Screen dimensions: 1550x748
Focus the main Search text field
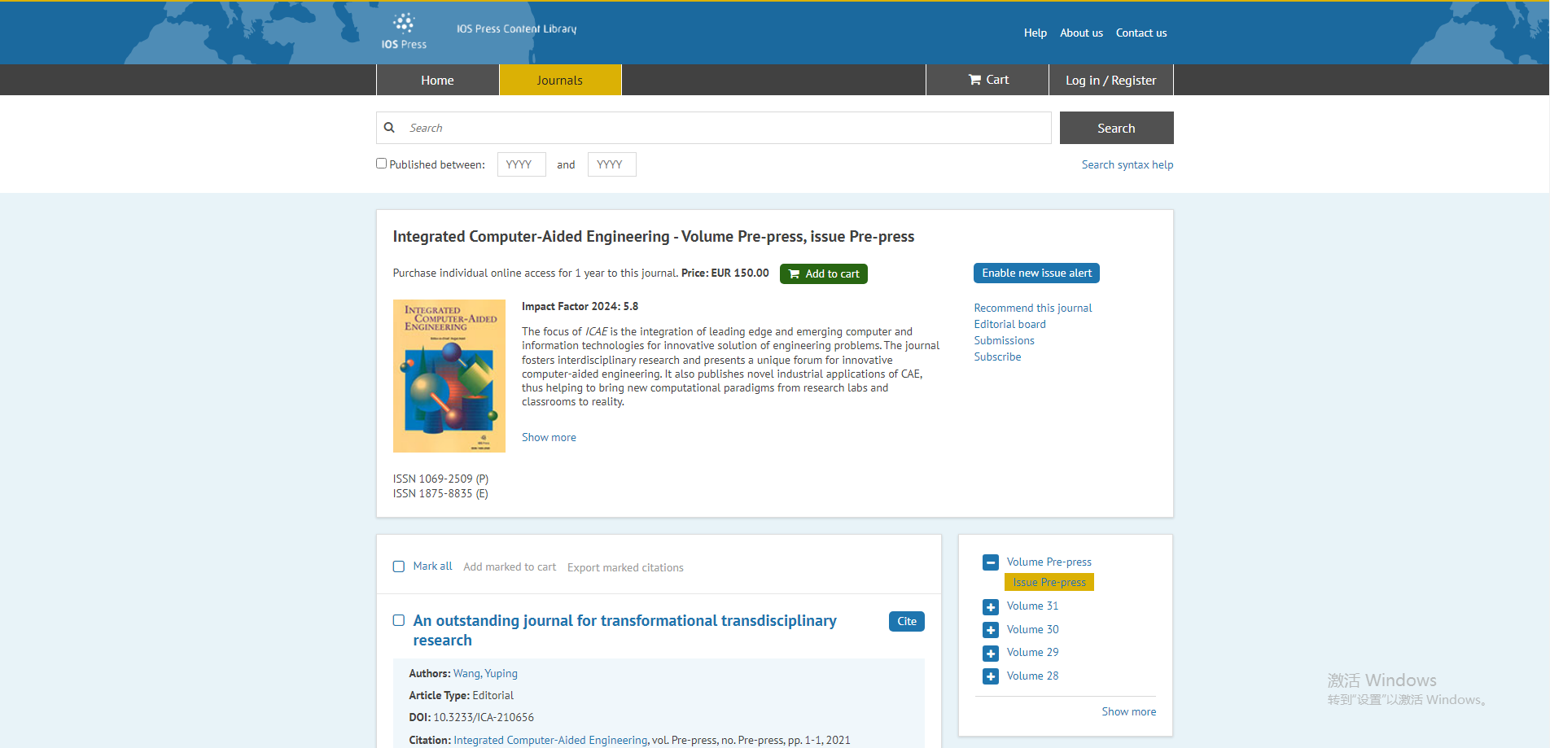pos(714,128)
